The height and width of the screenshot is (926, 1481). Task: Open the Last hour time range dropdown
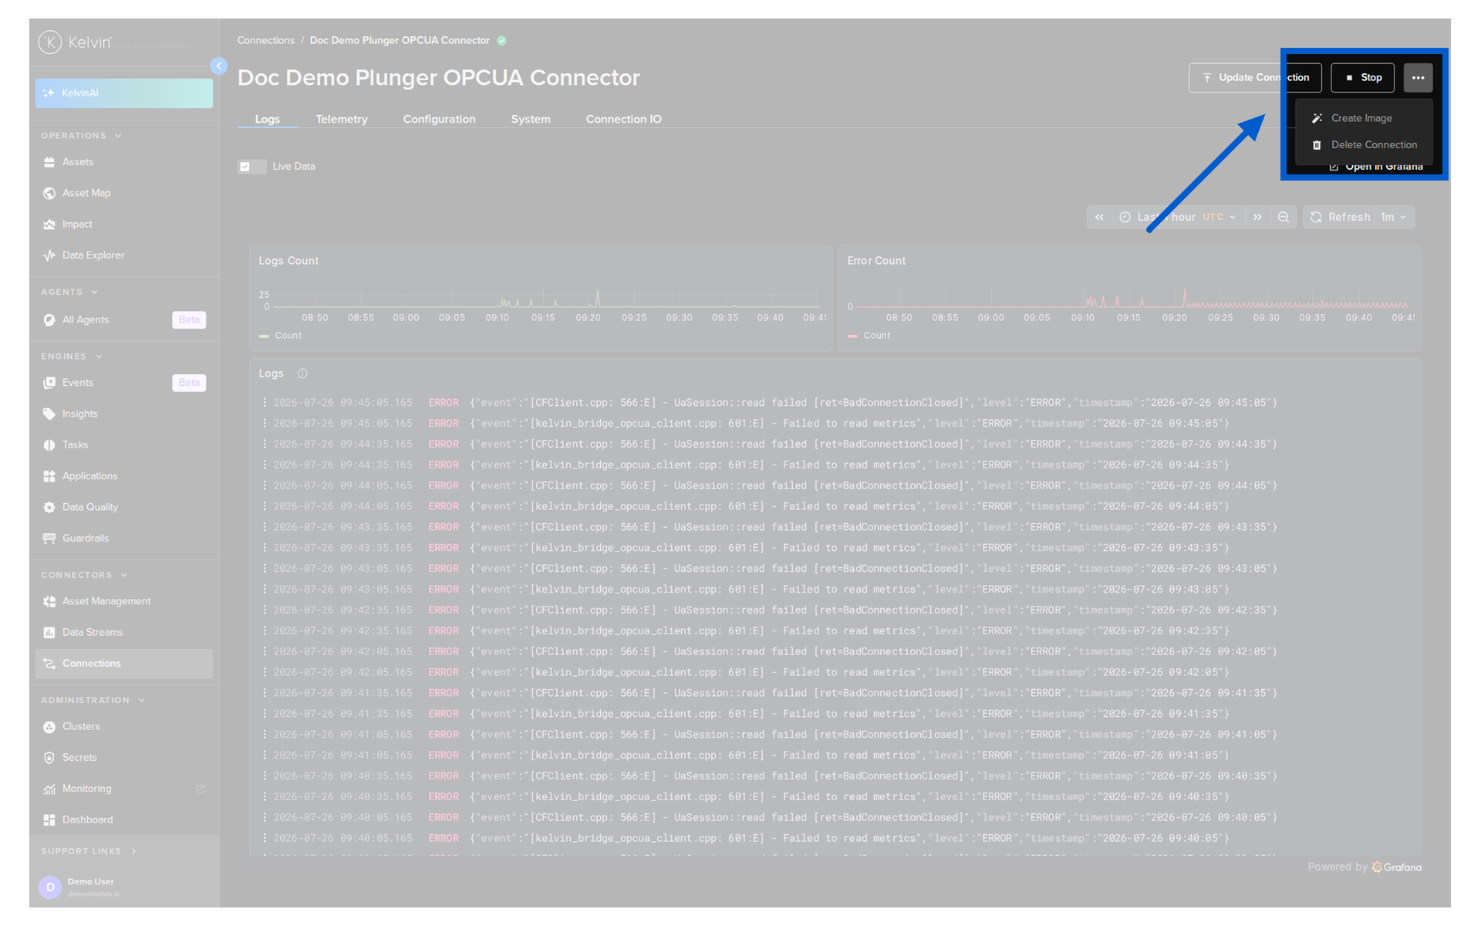point(1179,218)
